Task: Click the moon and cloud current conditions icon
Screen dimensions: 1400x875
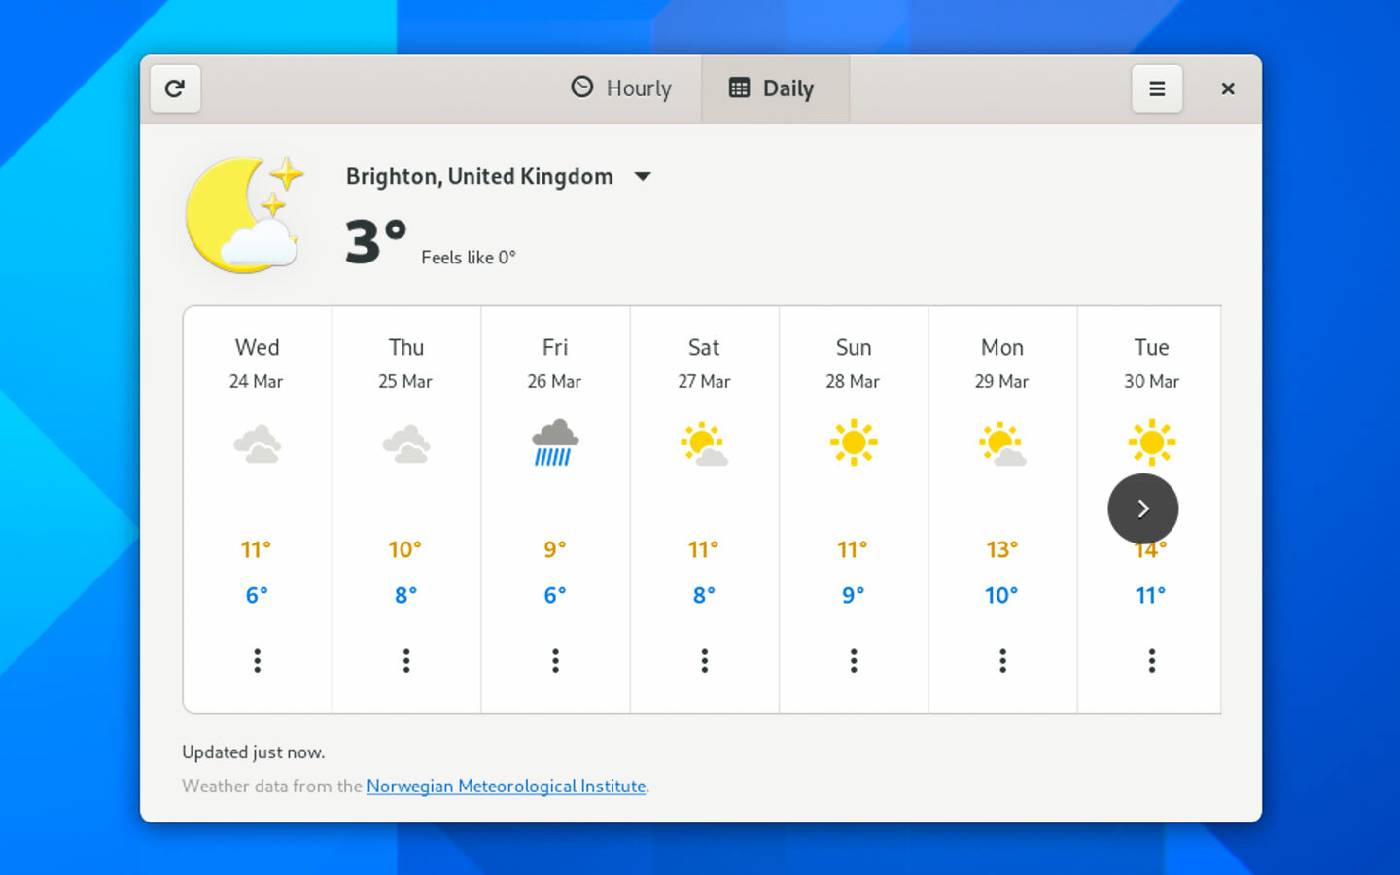Action: tap(244, 216)
